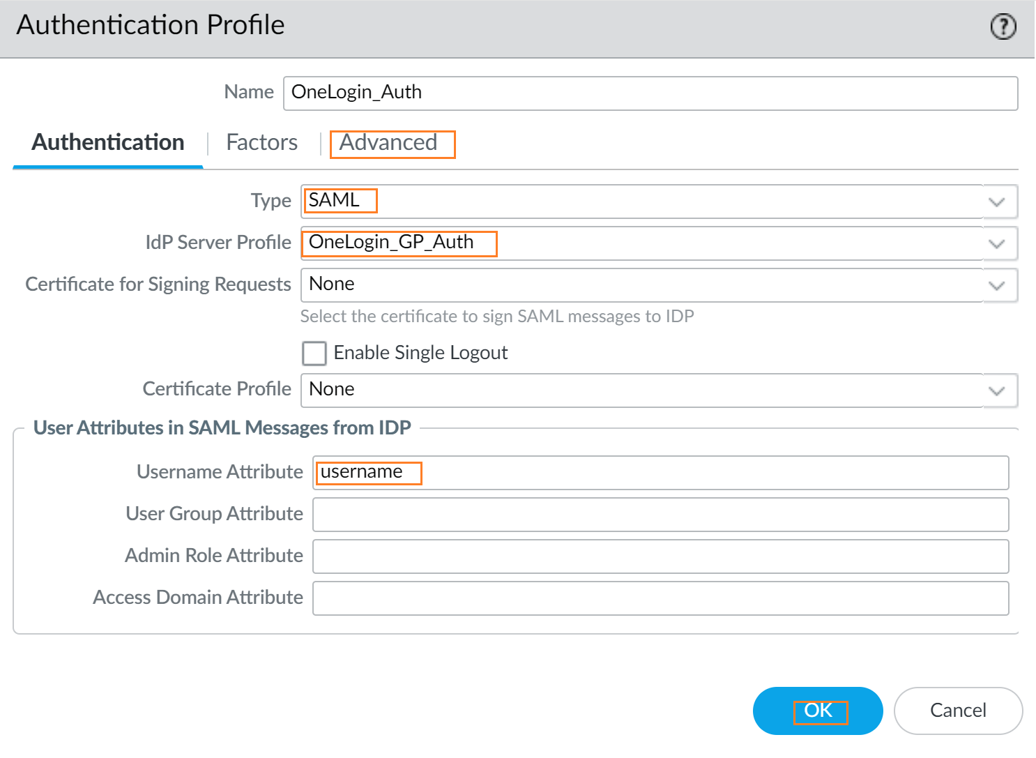
Task: Click the SAML value in Type field
Action: pos(335,201)
